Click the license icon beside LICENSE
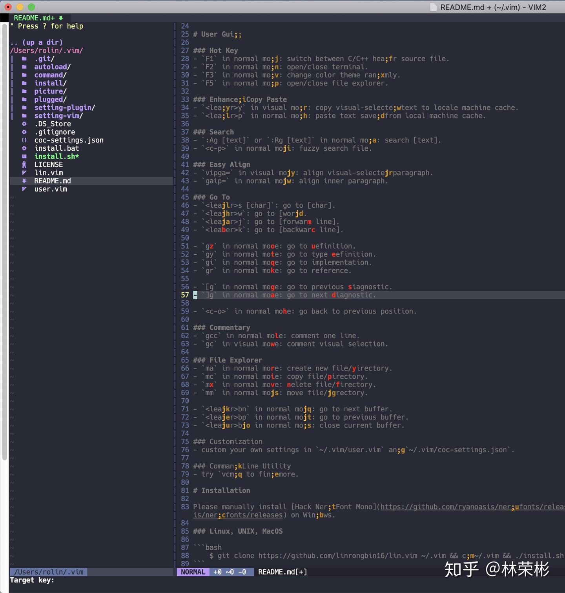This screenshot has height=593, width=565. point(24,164)
